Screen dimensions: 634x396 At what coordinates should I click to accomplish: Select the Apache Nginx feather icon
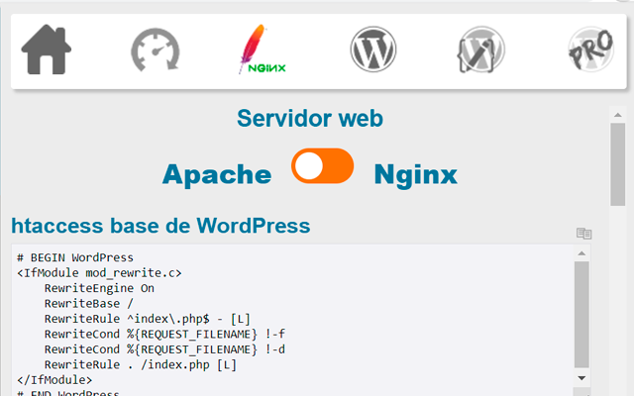click(263, 49)
